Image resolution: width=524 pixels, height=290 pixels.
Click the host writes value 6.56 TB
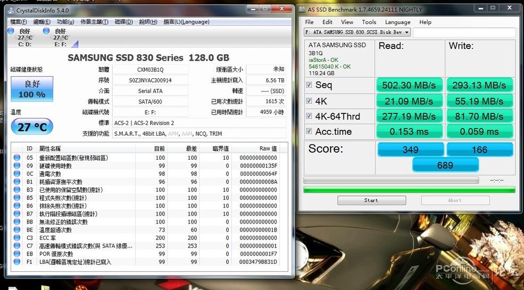click(266, 80)
